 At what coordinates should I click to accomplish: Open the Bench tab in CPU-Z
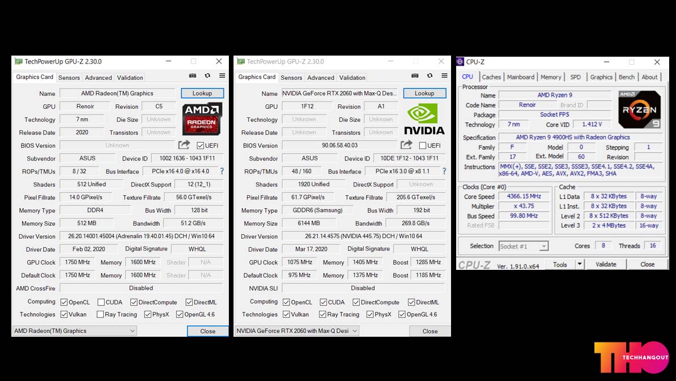[627, 77]
